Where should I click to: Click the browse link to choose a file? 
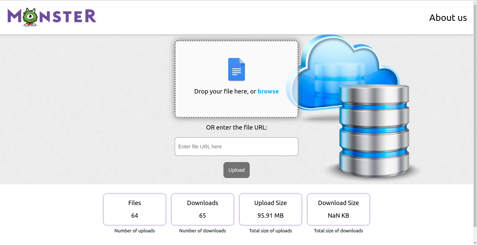point(268,91)
